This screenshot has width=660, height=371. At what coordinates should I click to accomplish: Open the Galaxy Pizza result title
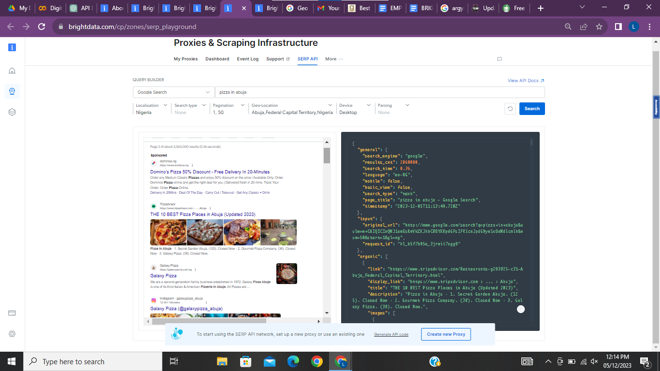[x=163, y=276]
